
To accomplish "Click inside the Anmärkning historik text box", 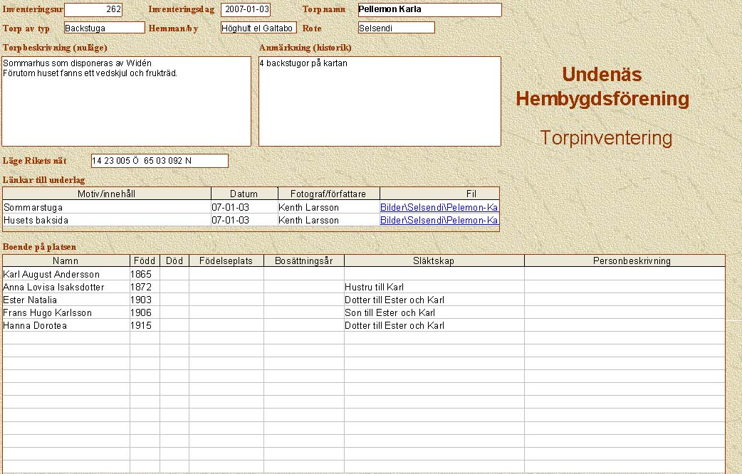I will [380, 101].
